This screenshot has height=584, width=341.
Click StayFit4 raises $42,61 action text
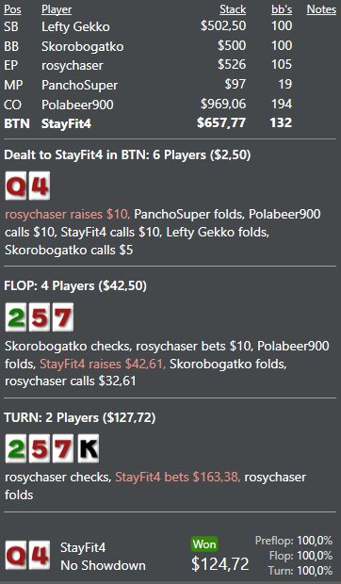click(x=103, y=364)
